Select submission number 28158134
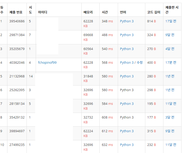 pos(17,104)
